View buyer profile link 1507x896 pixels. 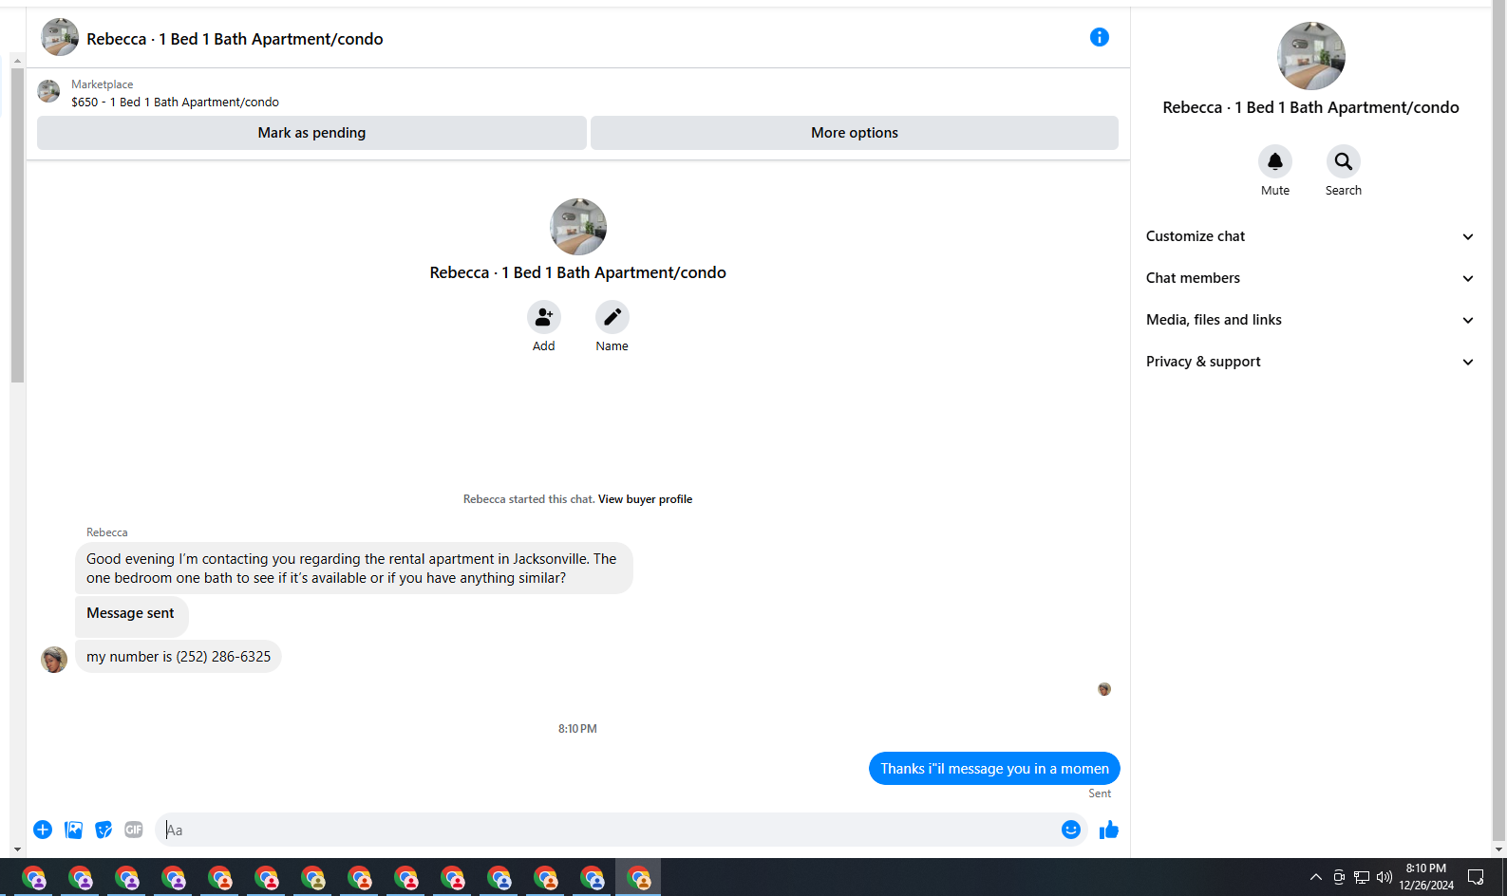(645, 499)
